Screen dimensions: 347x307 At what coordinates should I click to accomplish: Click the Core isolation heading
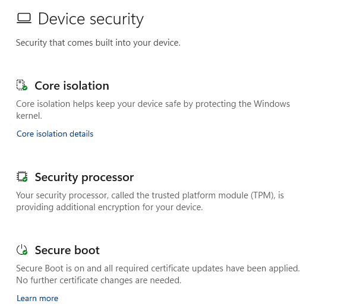(72, 86)
